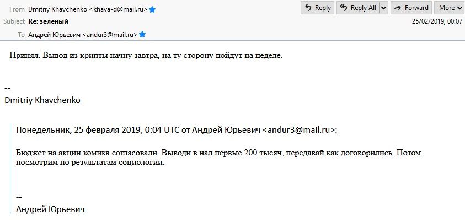Click the Reply arrow icon
Image resolution: width=465 pixels, height=222 pixels.
(x=308, y=8)
